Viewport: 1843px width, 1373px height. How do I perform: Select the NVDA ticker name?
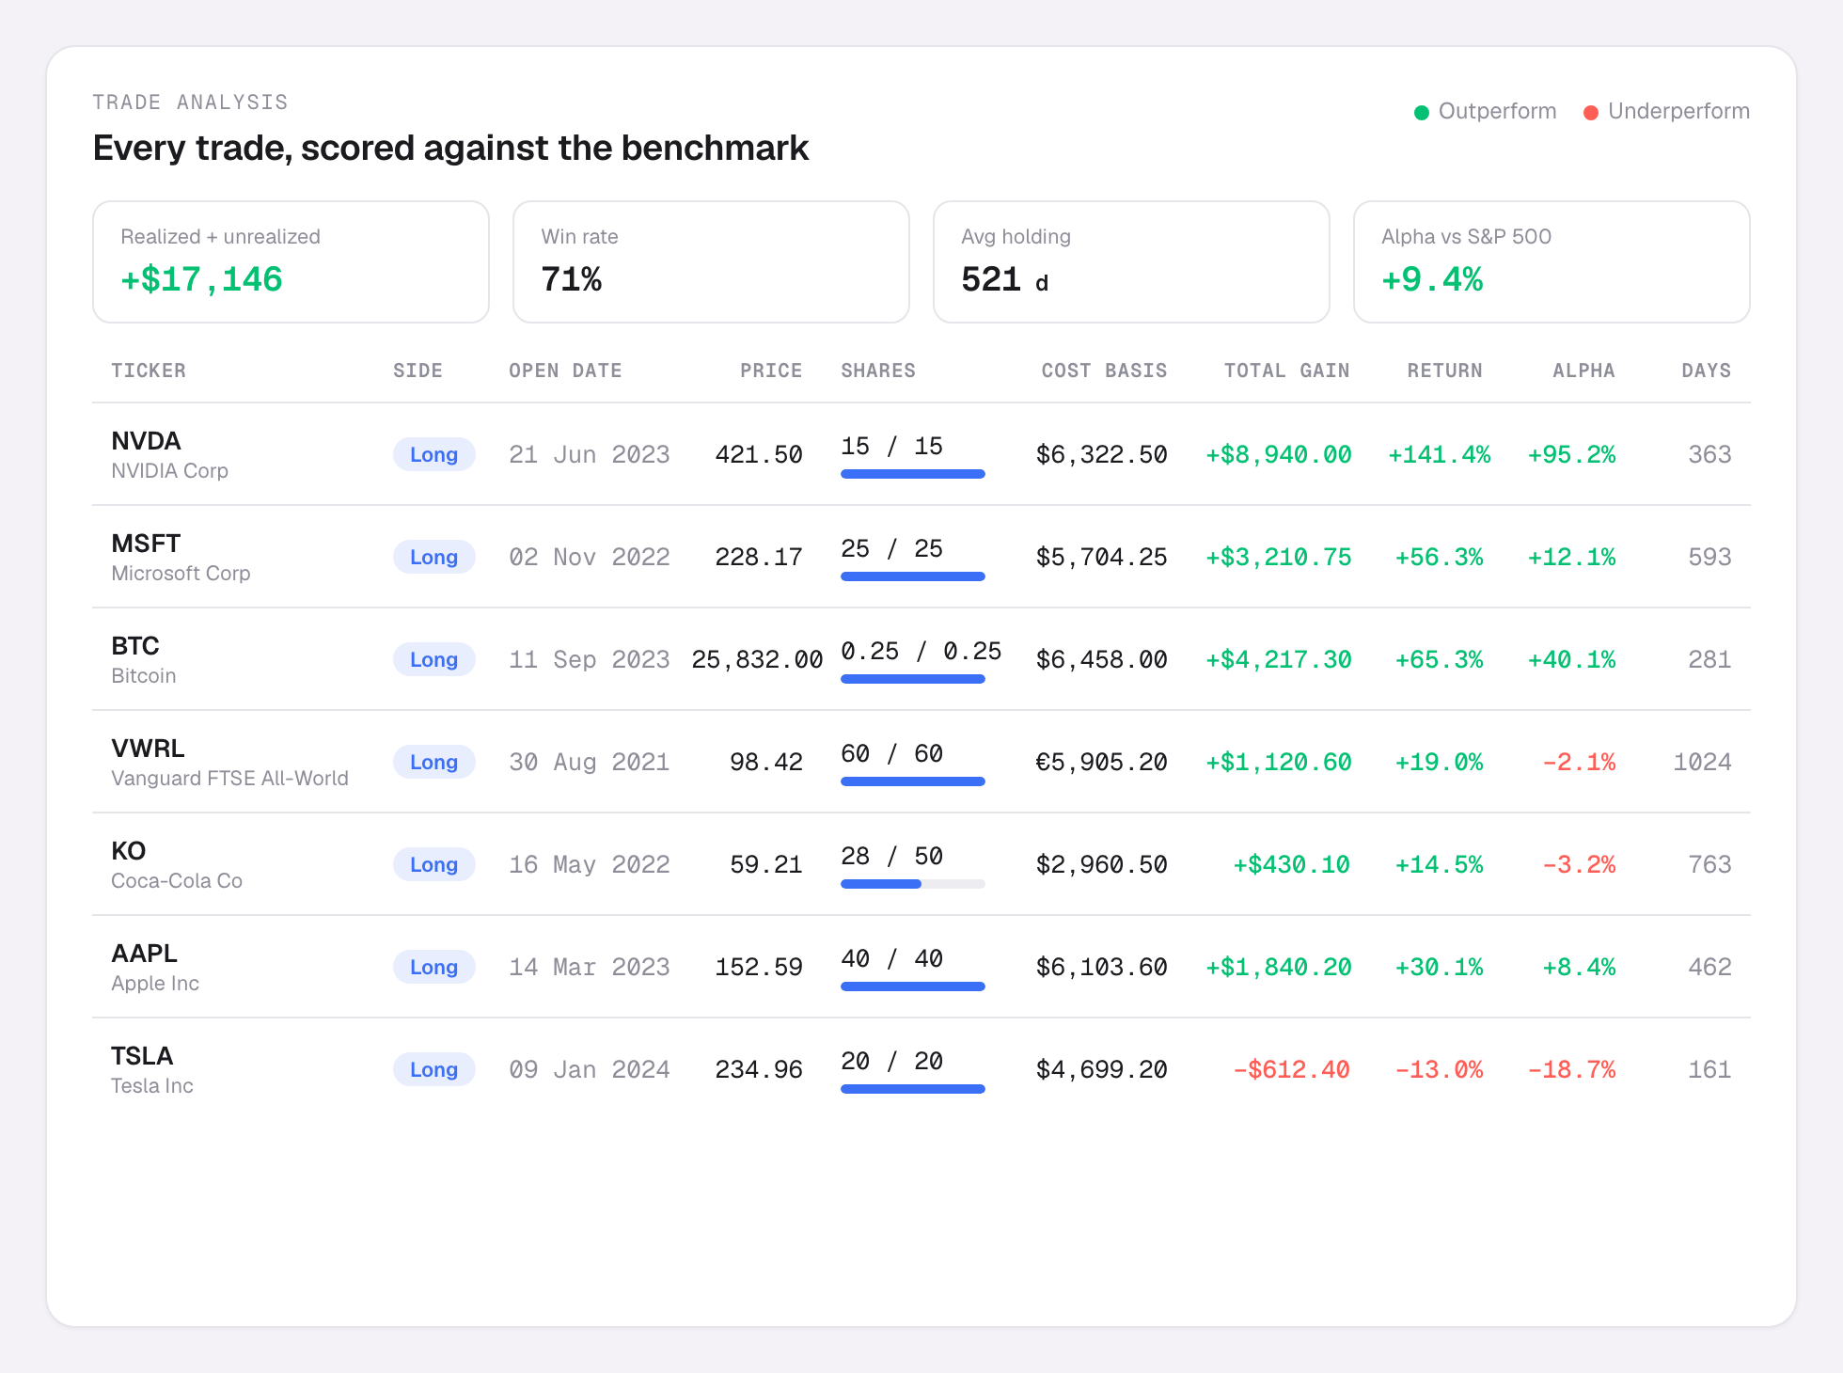click(x=146, y=441)
